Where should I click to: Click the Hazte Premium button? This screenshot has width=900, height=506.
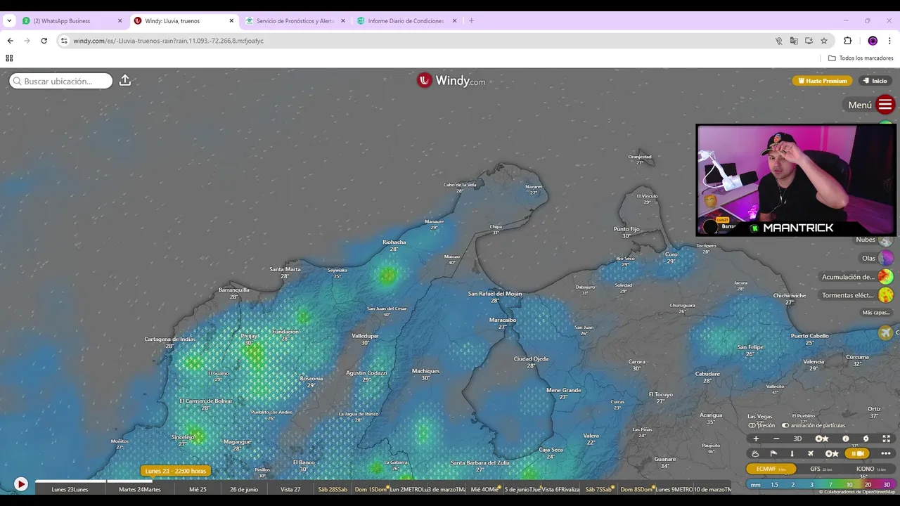[x=822, y=81]
